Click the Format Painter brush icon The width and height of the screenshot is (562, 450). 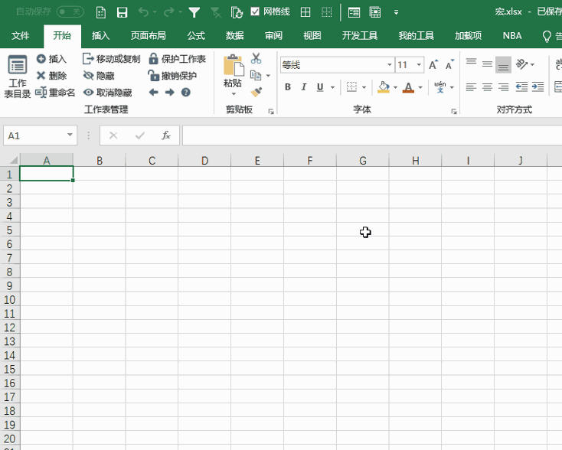click(256, 93)
